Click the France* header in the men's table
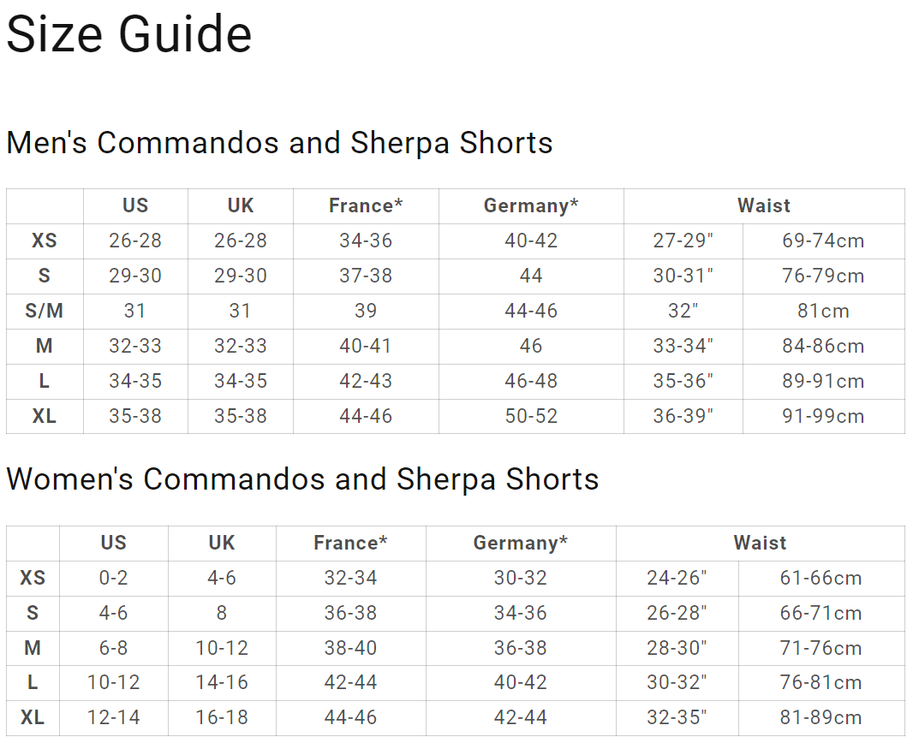Screen dimensions: 919x743 [366, 205]
